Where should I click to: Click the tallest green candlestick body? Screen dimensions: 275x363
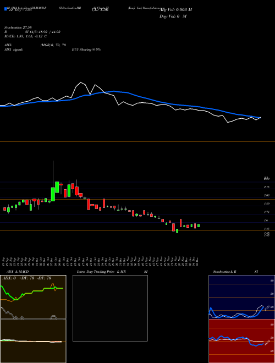click(53, 194)
